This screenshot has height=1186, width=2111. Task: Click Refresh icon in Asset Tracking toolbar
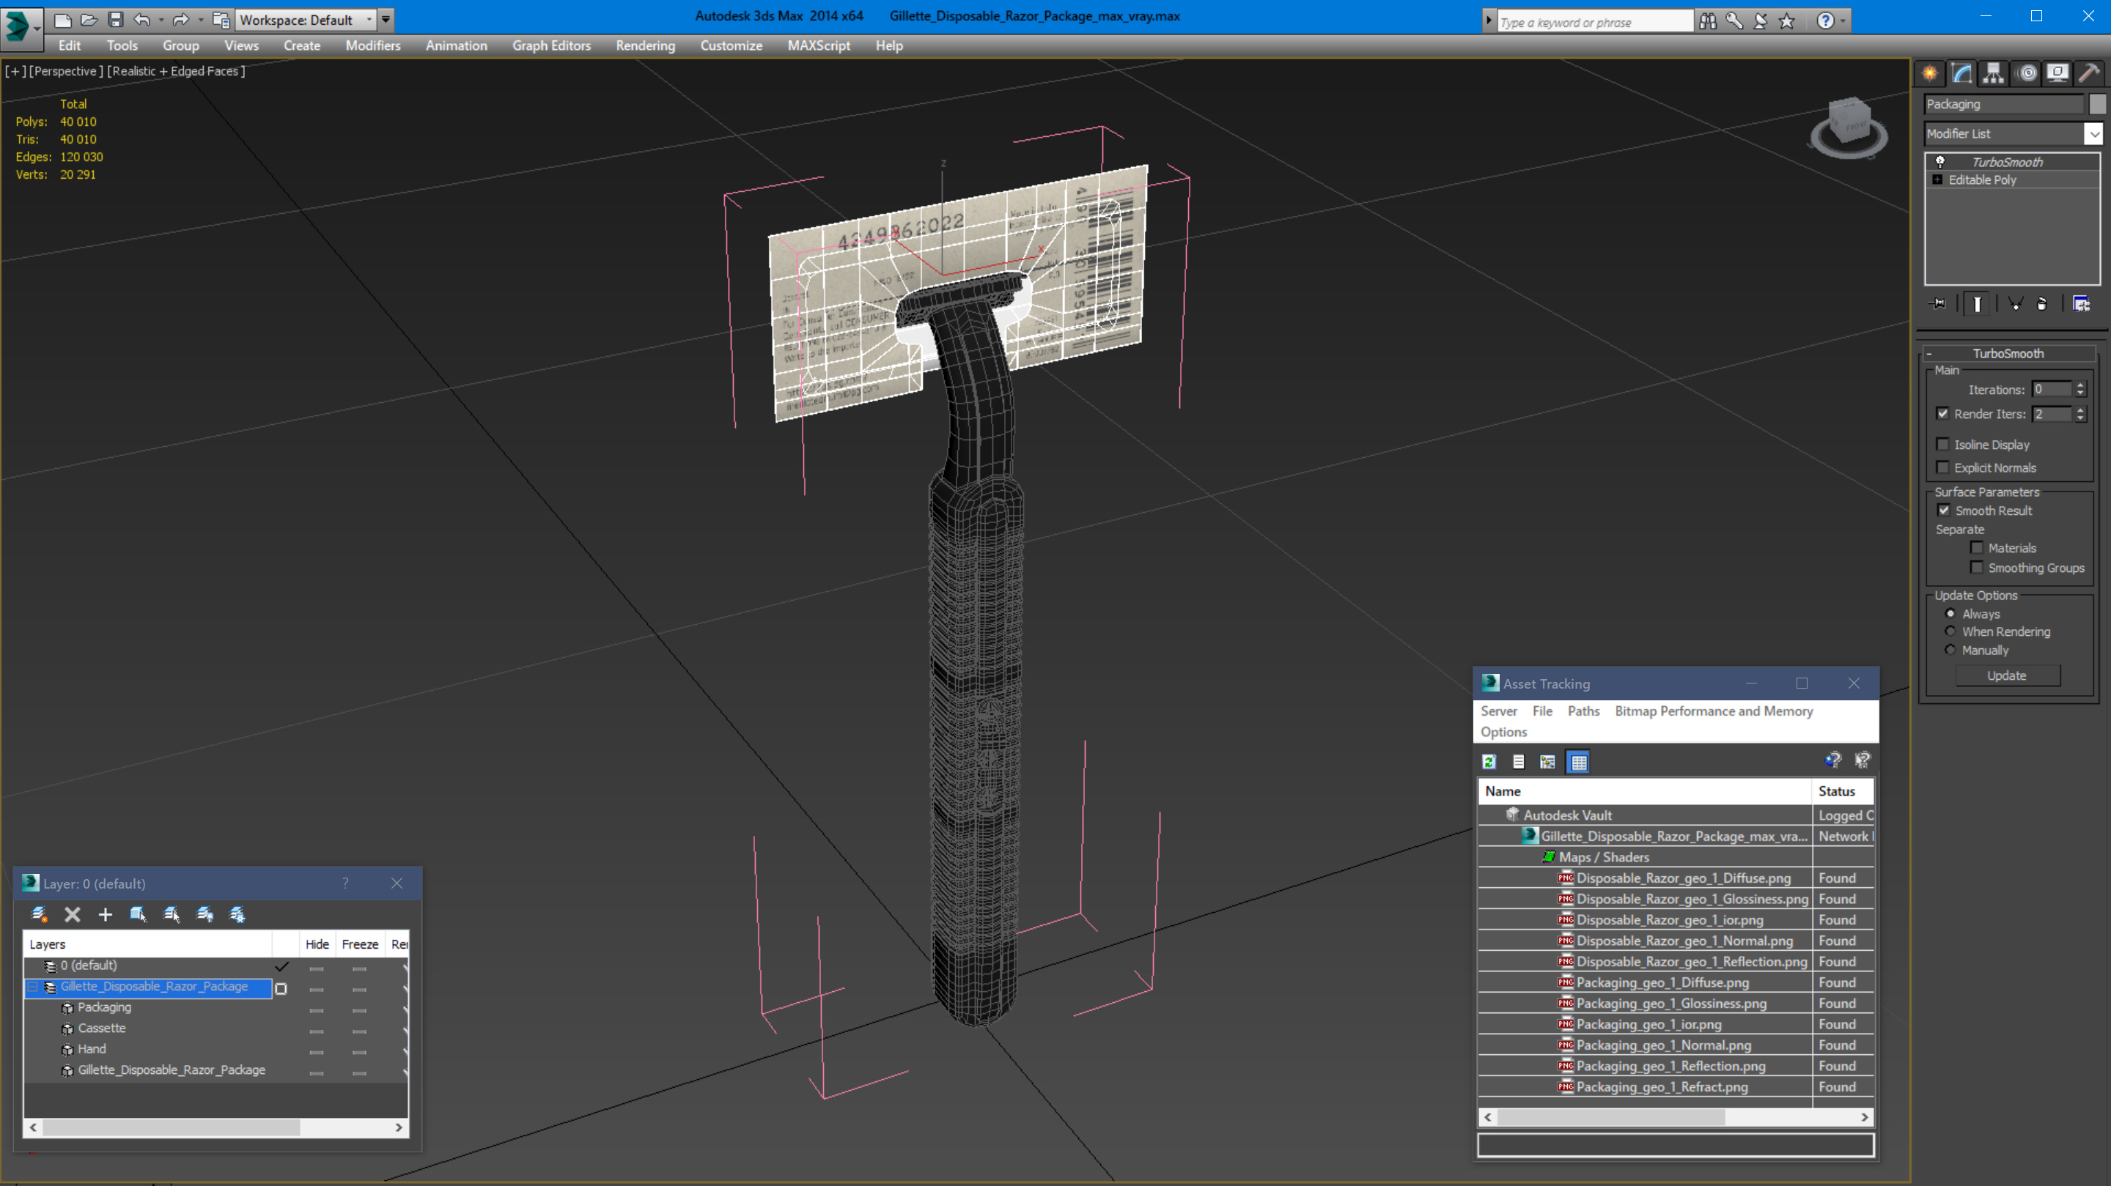pos(1489,762)
